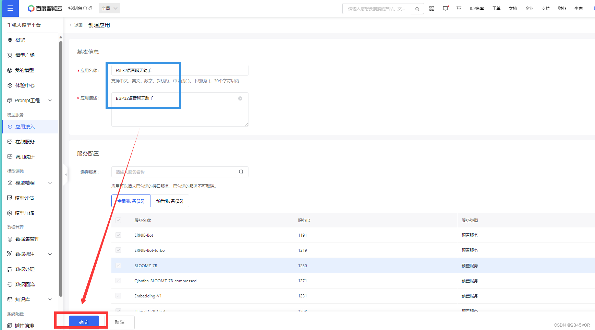The image size is (595, 330).
Task: Click the search icon in 选择服务 field
Action: click(x=241, y=172)
